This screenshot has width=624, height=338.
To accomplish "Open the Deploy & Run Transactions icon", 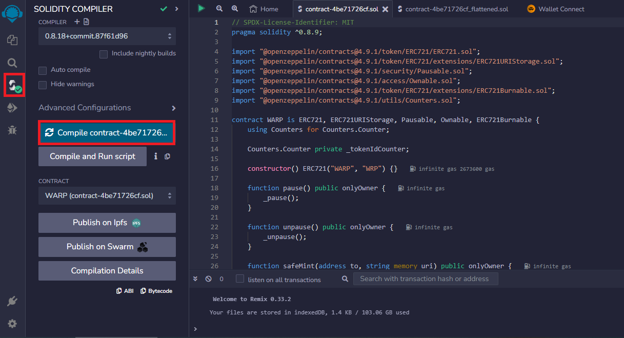I will point(12,108).
